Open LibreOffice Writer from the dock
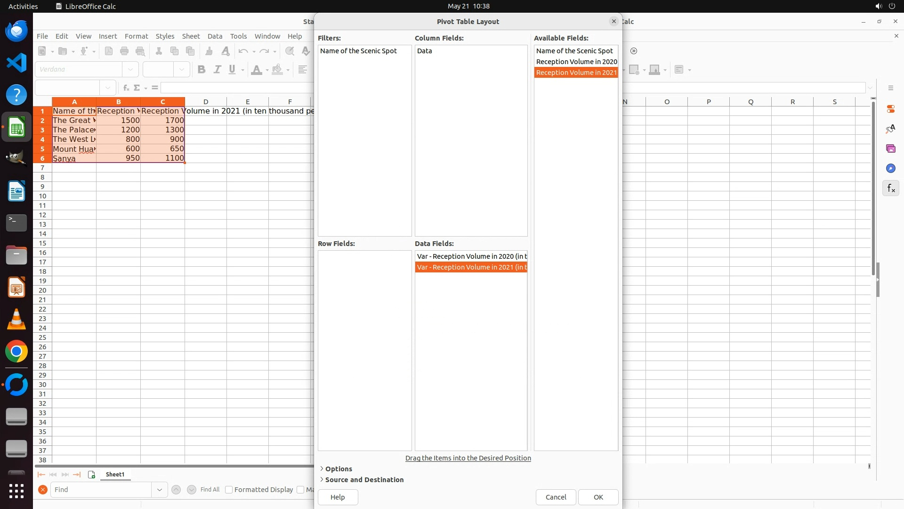904x509 pixels. click(x=16, y=191)
